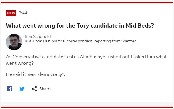Click the red divider above the post

[x=87, y=3]
